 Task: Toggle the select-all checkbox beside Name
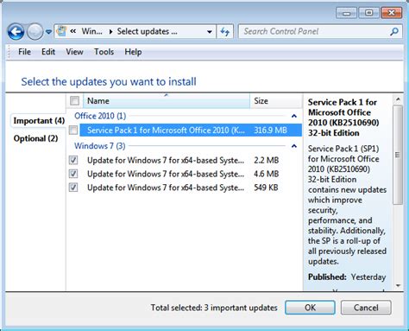[74, 101]
